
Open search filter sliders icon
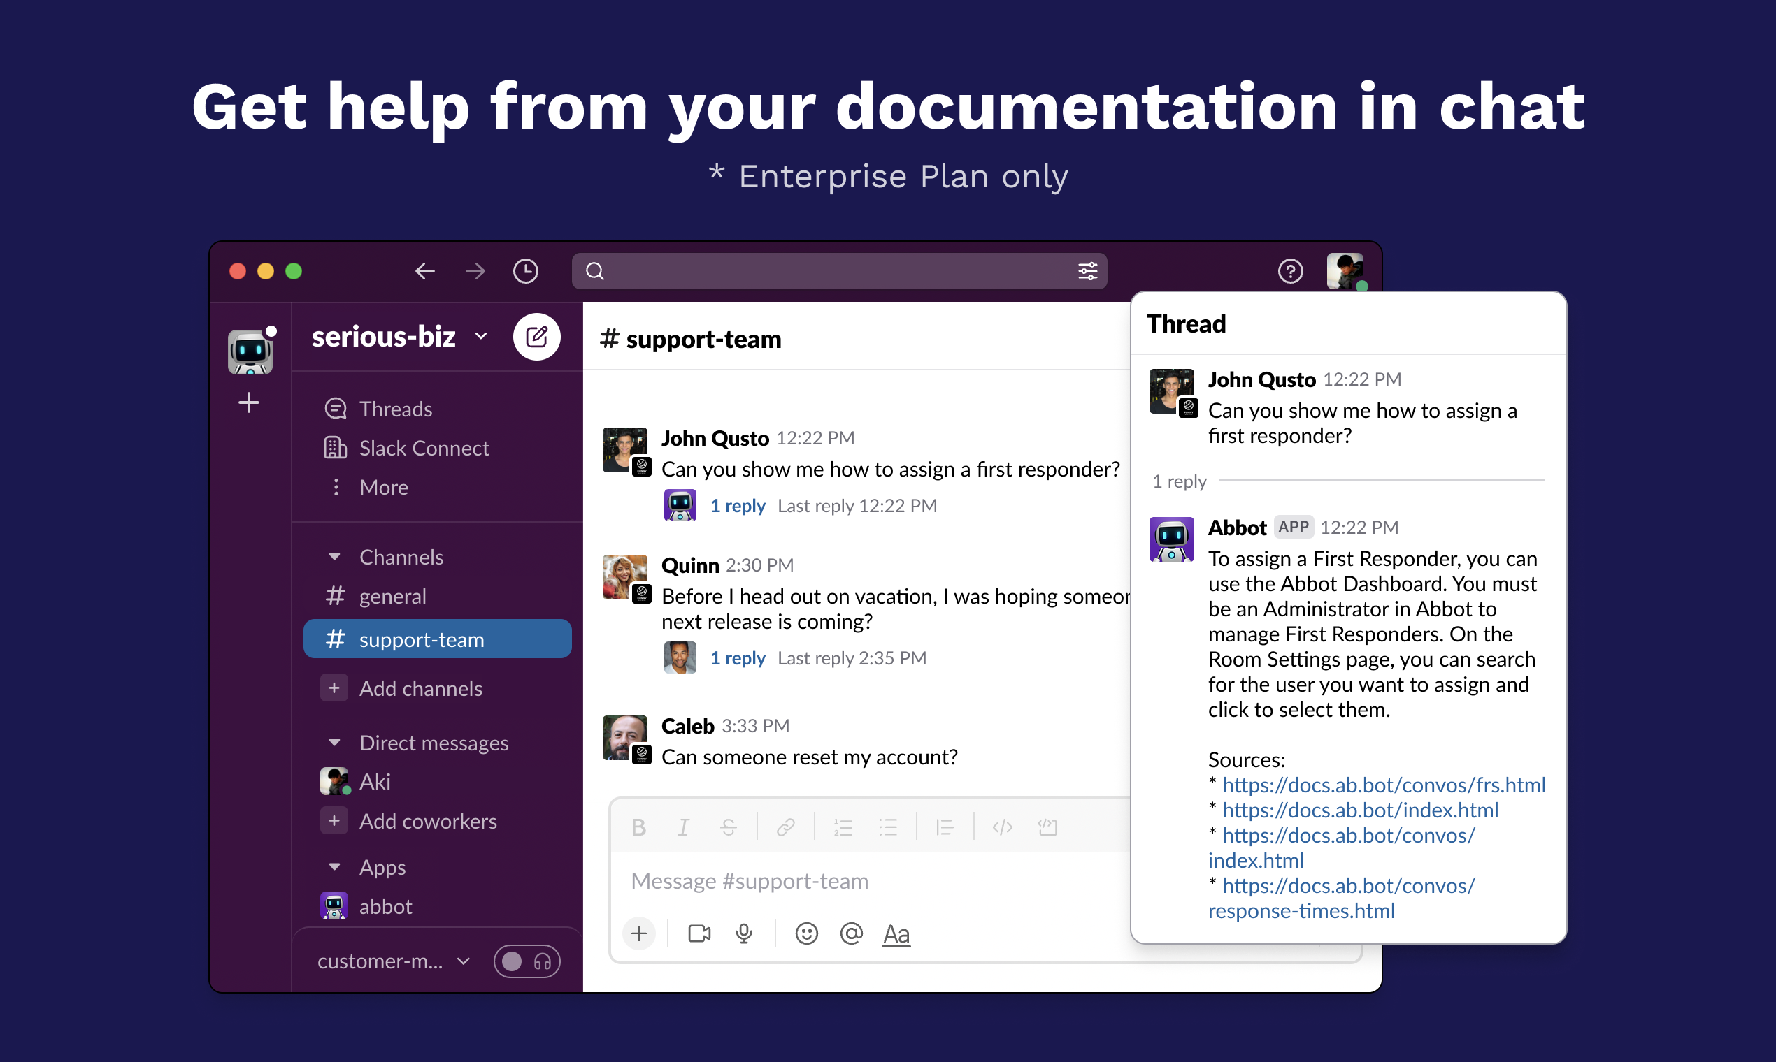1087,271
